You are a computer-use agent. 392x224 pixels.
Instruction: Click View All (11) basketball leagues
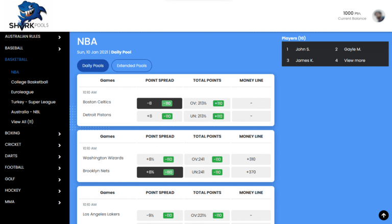22,122
